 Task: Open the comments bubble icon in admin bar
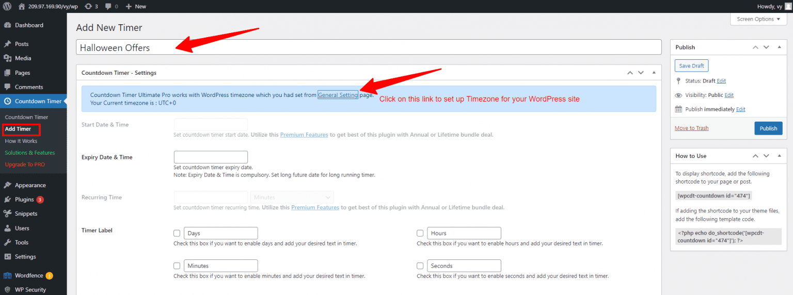(108, 6)
